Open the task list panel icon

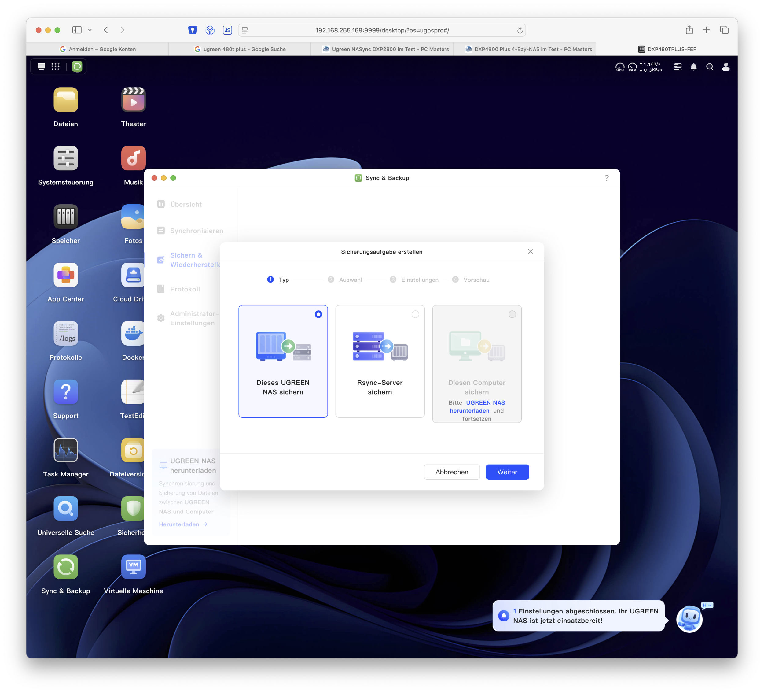[678, 67]
